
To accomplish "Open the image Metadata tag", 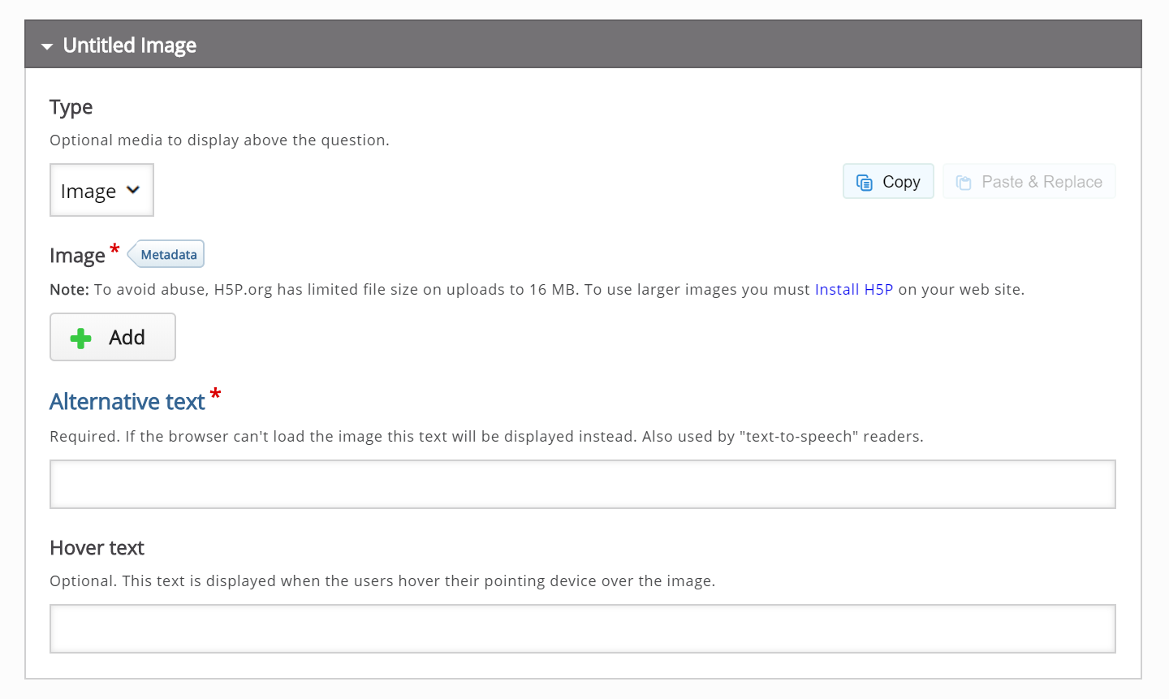I will click(166, 254).
